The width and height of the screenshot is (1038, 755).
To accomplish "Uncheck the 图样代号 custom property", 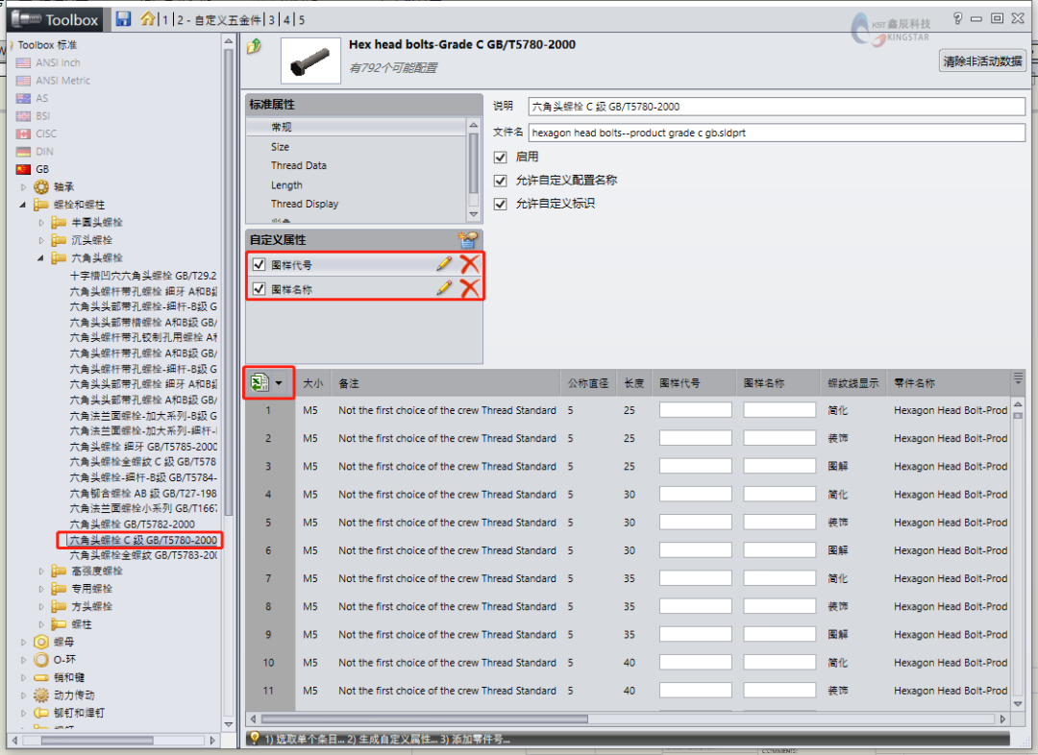I will tap(259, 265).
